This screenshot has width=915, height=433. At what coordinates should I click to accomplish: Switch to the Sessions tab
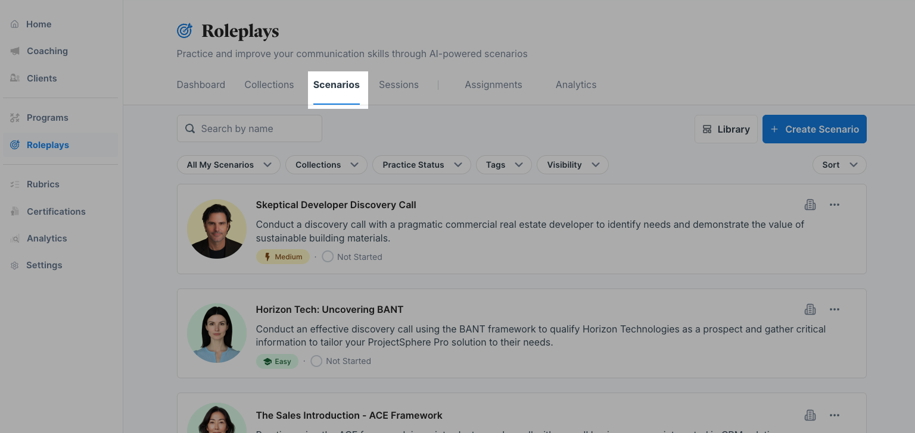(399, 84)
